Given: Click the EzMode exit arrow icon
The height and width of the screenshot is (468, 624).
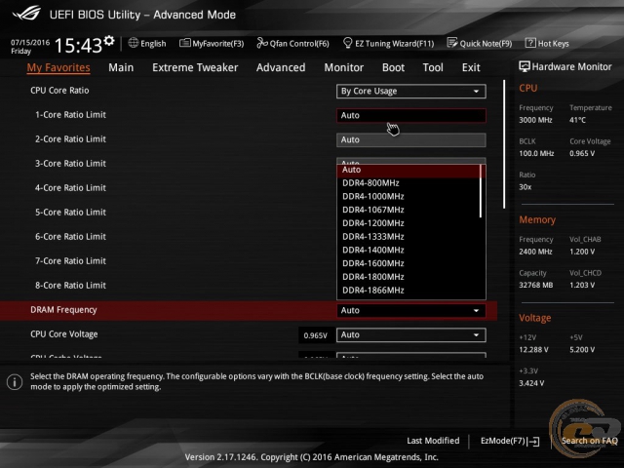Looking at the screenshot, I should pyautogui.click(x=533, y=441).
